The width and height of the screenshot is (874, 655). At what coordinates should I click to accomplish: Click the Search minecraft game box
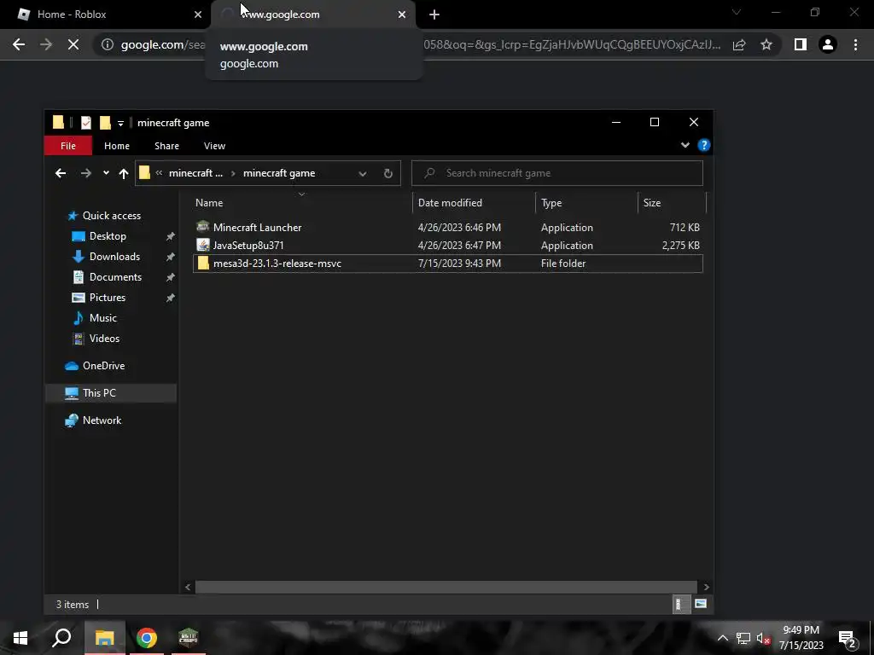(556, 173)
